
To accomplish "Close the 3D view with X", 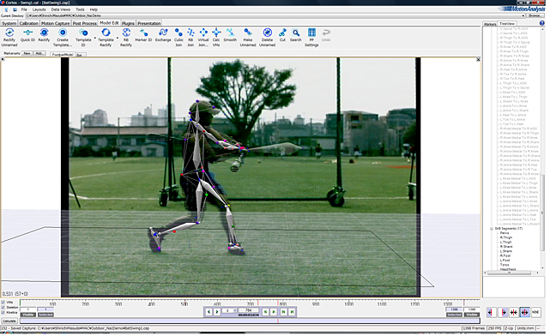I will pyautogui.click(x=478, y=60).
